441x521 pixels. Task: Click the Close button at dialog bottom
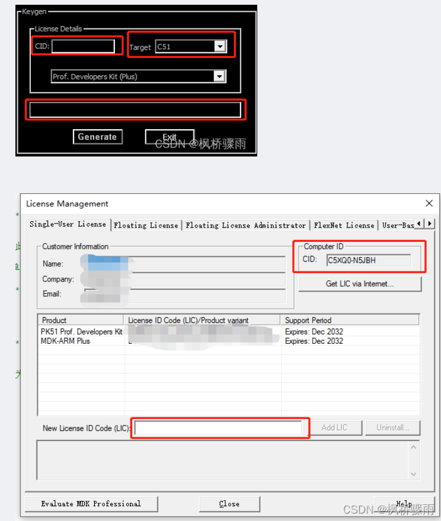(x=229, y=504)
